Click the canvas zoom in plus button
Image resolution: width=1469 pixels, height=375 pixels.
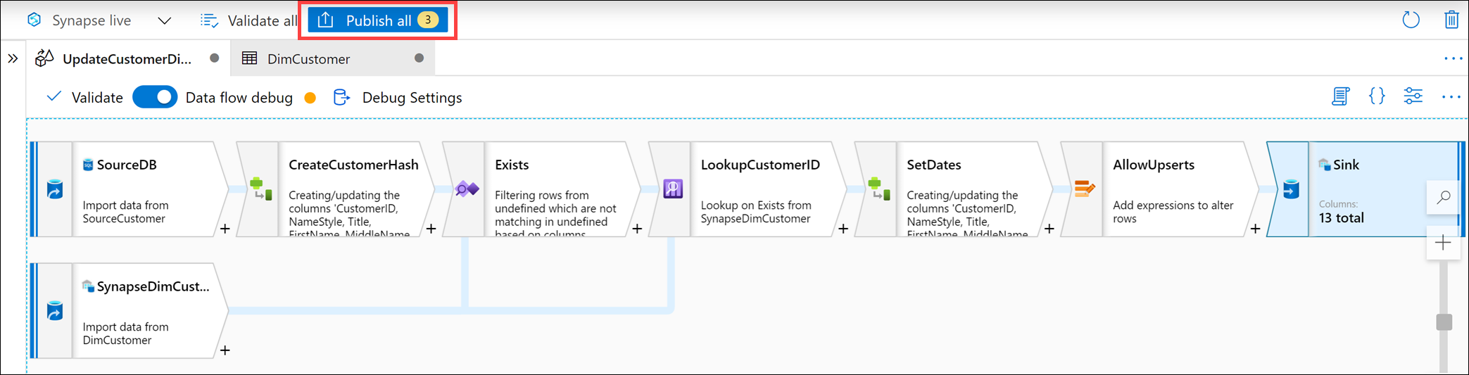click(1444, 243)
